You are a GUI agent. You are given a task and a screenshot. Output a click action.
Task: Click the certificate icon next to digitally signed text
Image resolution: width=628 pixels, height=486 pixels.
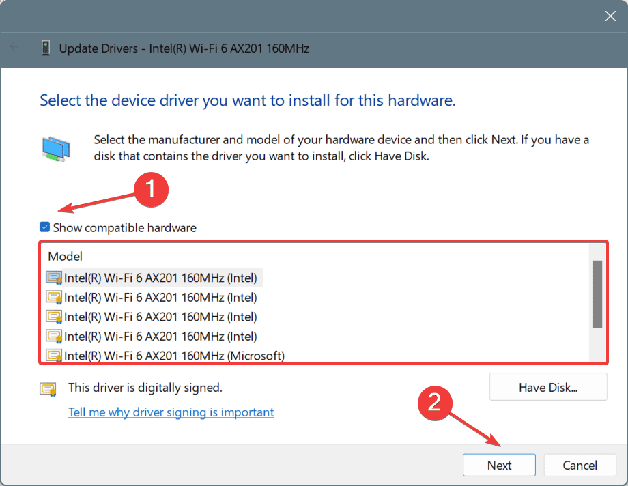coord(48,389)
